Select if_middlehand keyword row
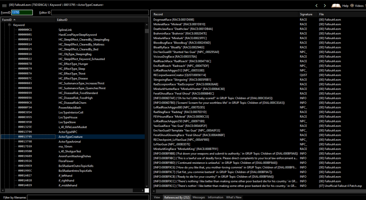366x200 pixels. (73, 185)
